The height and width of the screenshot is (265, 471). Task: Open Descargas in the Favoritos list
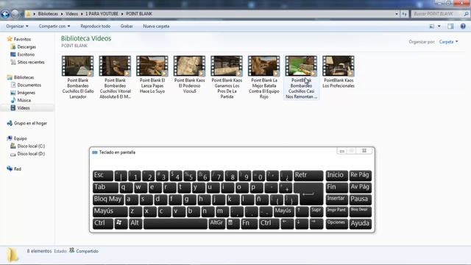(23, 47)
